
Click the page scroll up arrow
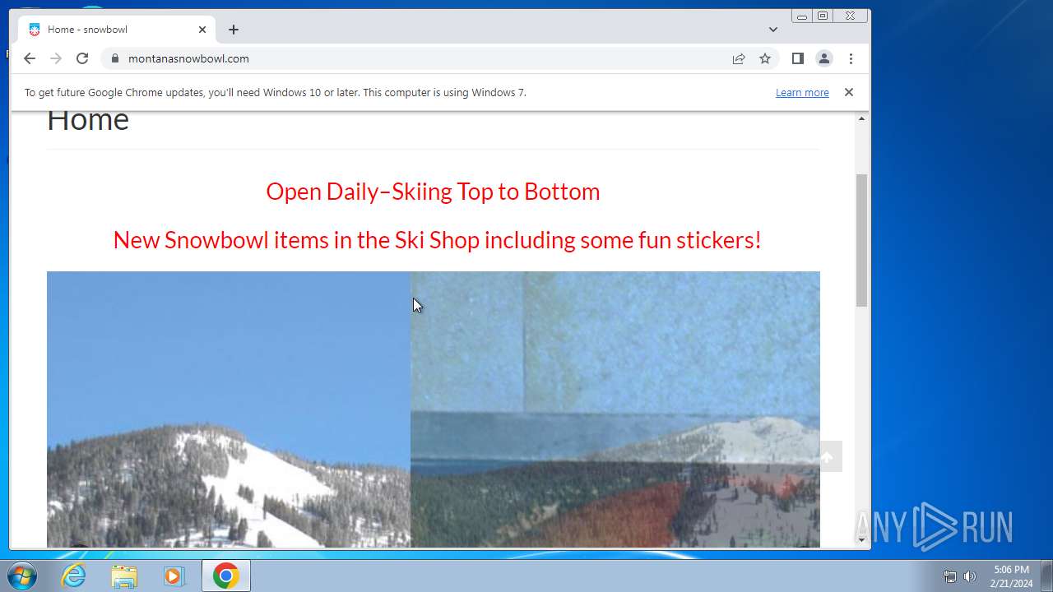(862, 118)
